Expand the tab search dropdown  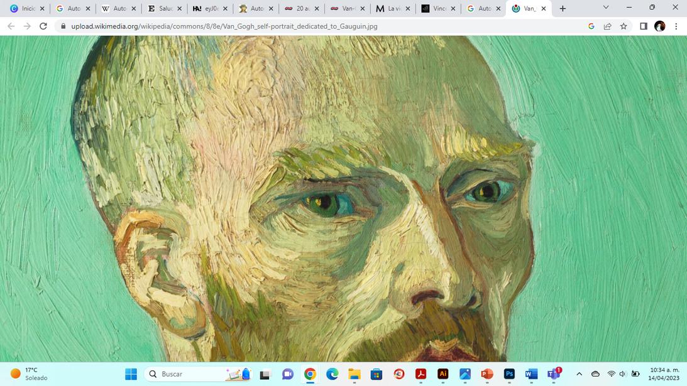(x=606, y=8)
